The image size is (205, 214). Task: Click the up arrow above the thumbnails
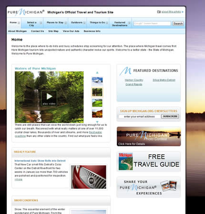[97, 72]
